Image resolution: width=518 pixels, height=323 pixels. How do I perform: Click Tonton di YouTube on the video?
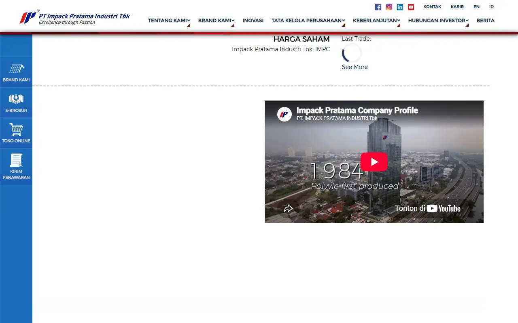(x=428, y=208)
